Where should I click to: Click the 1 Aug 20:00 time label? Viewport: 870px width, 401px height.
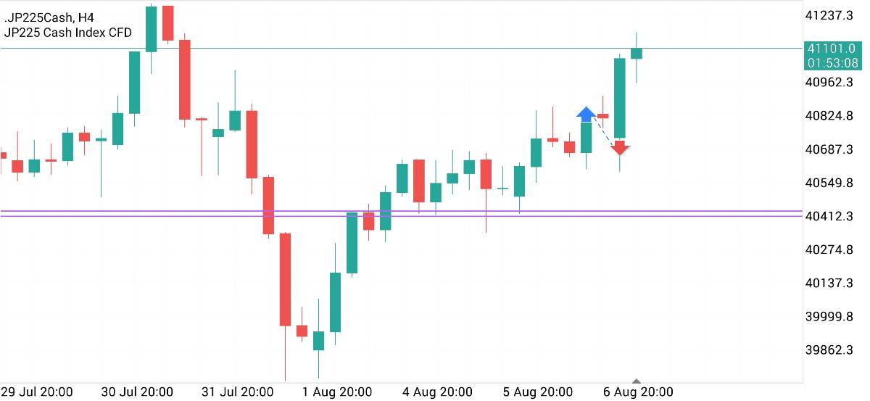click(338, 392)
